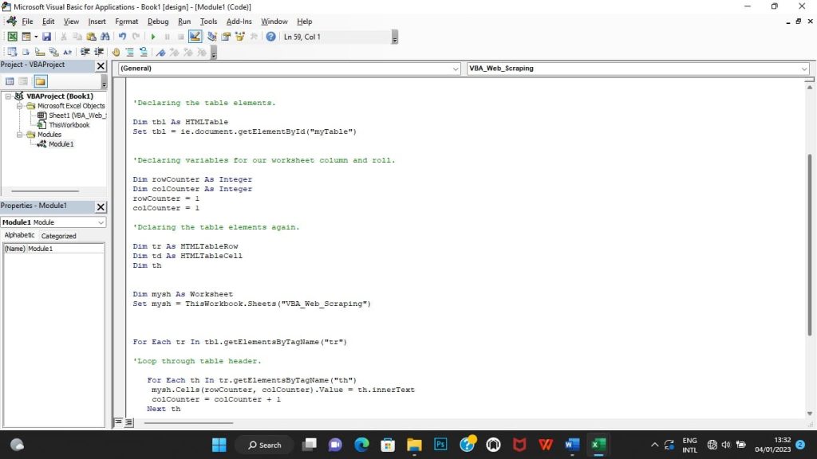Click the Reset stop icon
Image resolution: width=817 pixels, height=459 pixels.
pos(181,37)
